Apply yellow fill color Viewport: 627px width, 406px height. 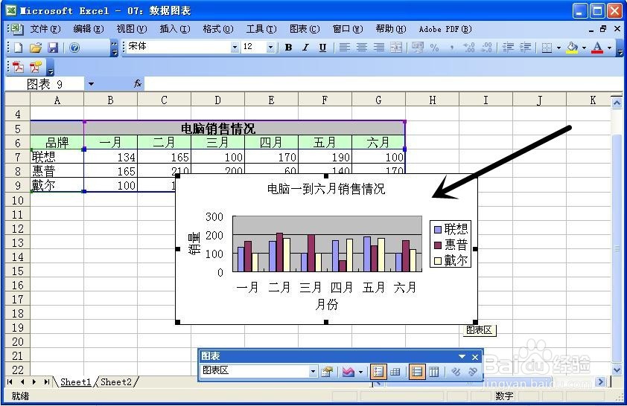pos(573,48)
